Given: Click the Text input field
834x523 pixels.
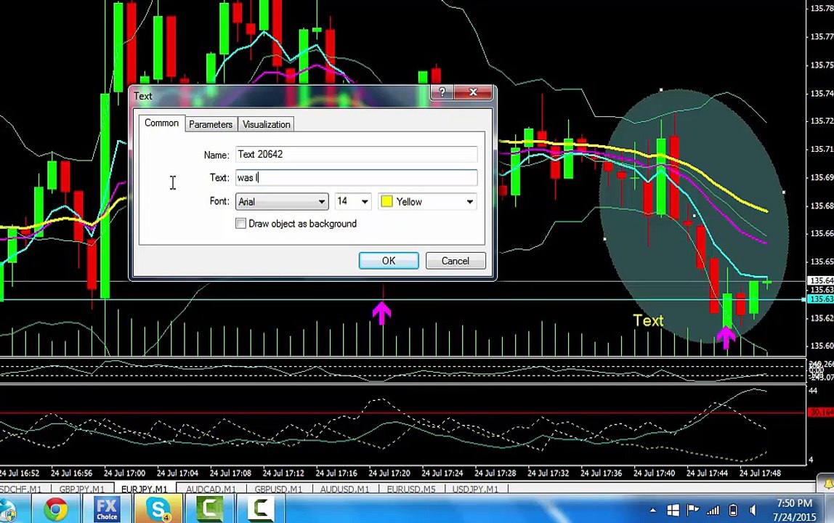Looking at the screenshot, I should pos(357,178).
